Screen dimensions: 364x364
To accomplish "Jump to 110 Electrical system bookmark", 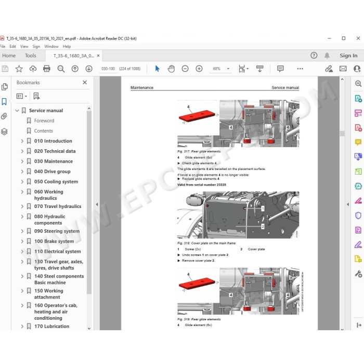I will [58, 251].
